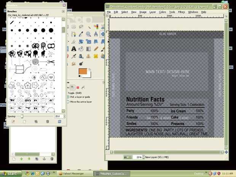Select the Text tool (letter A)
The image size is (236, 177).
point(73,49)
